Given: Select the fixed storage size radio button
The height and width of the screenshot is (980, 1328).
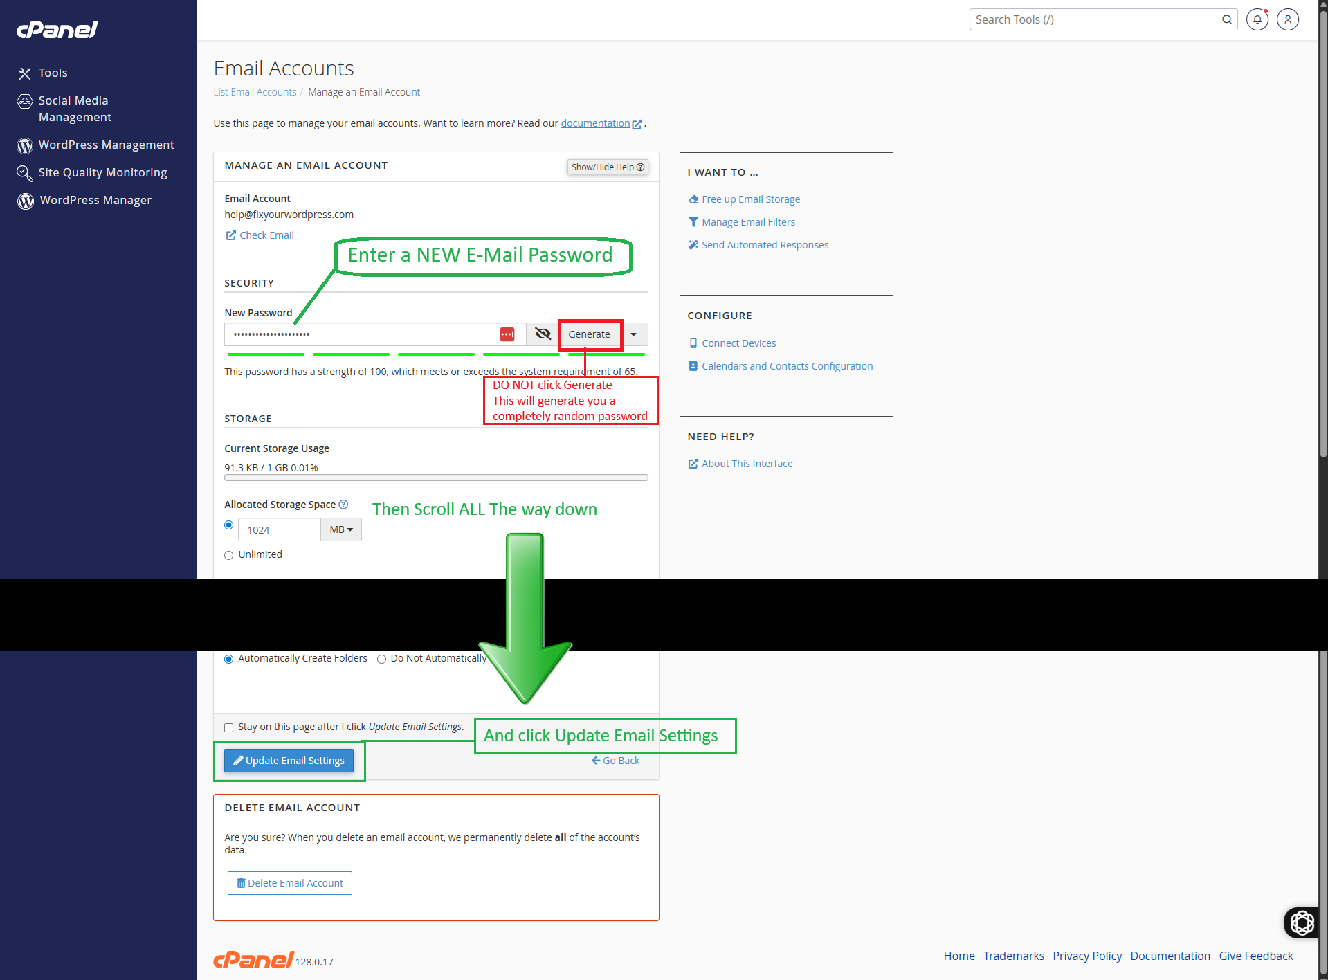Looking at the screenshot, I should (x=229, y=525).
